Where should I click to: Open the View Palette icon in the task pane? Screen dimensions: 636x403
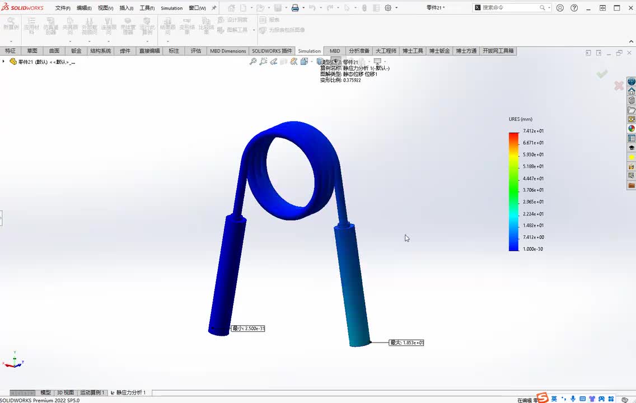632,119
